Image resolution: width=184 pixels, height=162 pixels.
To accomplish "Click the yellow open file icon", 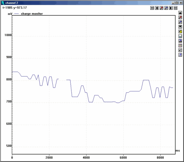I will (180, 32).
